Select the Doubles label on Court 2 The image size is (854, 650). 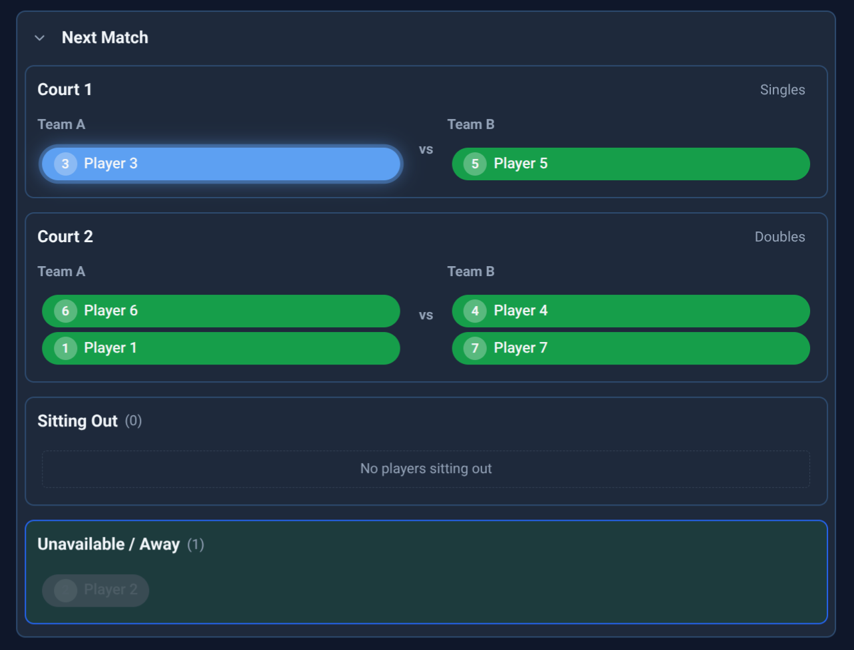click(780, 236)
